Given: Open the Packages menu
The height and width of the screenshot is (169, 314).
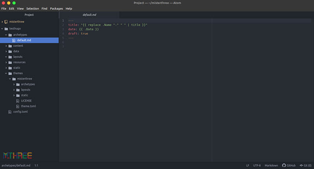Looking at the screenshot, I should [x=56, y=9].
